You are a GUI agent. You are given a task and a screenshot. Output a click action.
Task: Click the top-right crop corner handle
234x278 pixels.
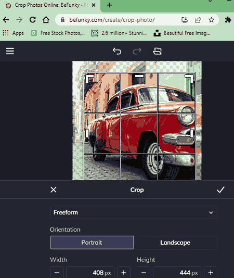tap(189, 79)
